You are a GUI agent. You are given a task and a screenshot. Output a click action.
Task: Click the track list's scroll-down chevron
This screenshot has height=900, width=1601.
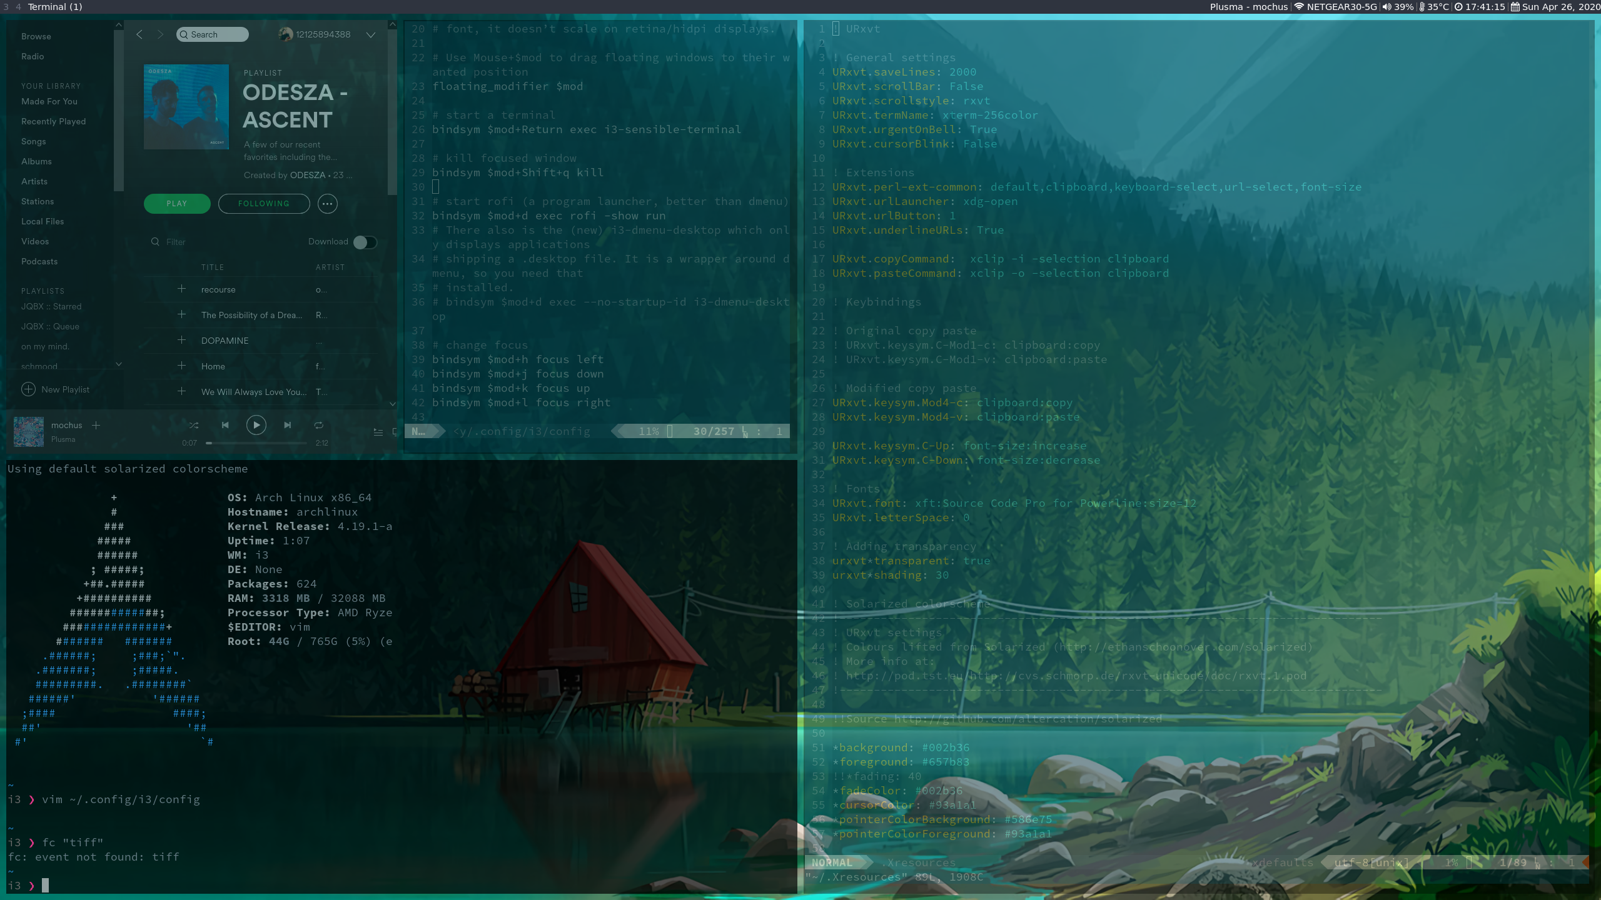point(393,404)
